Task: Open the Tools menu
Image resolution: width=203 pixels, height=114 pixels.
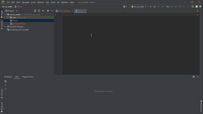Action: tap(53, 2)
